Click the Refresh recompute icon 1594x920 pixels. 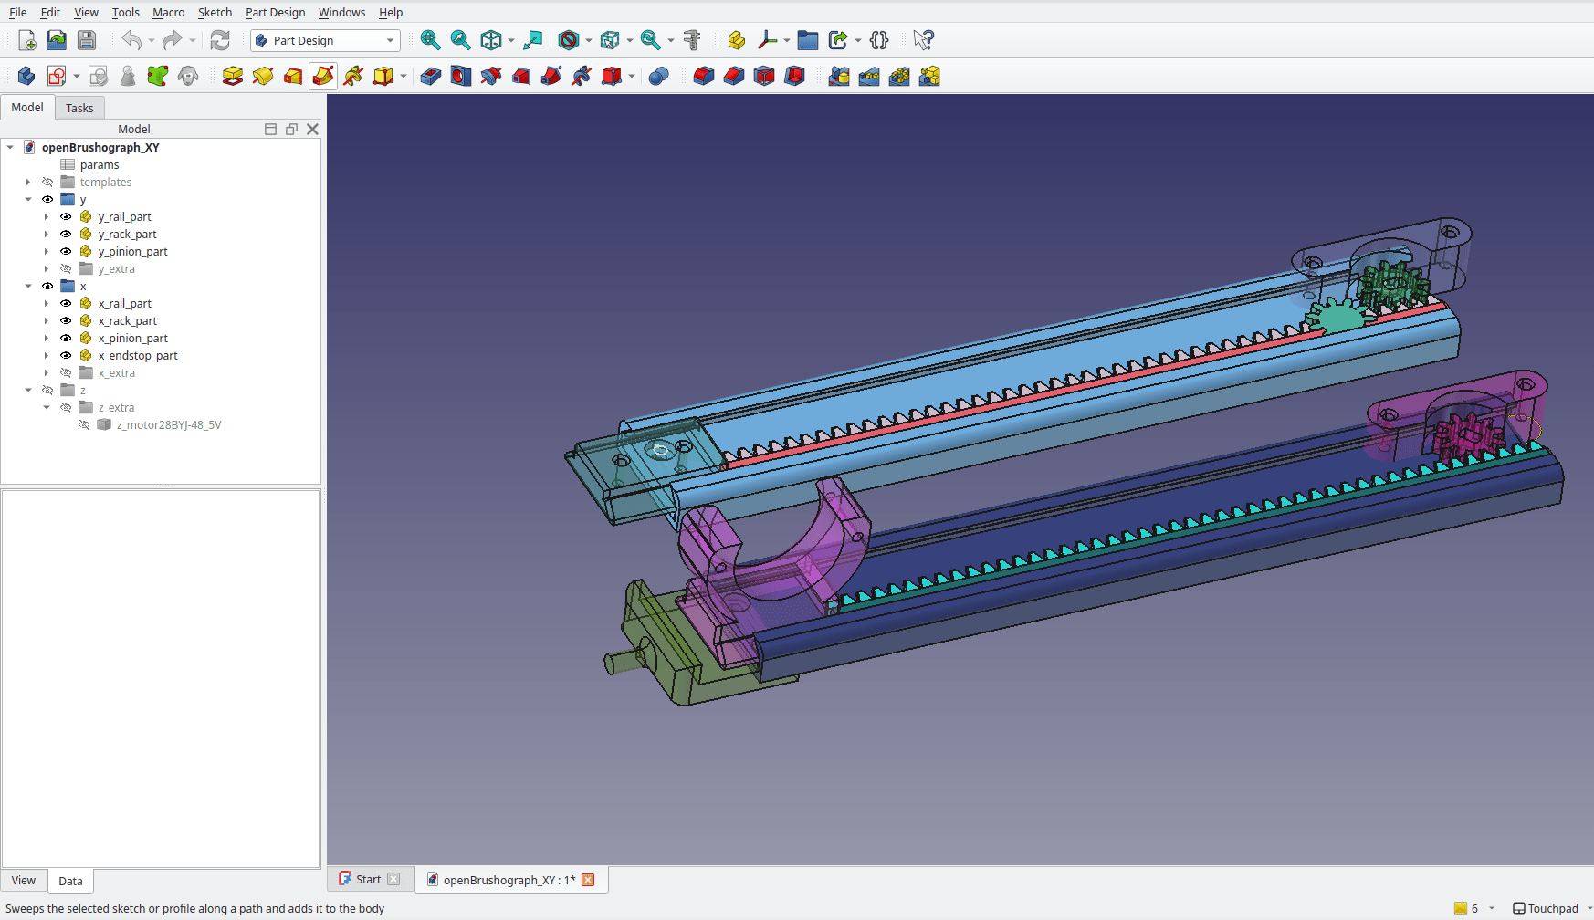pyautogui.click(x=220, y=40)
